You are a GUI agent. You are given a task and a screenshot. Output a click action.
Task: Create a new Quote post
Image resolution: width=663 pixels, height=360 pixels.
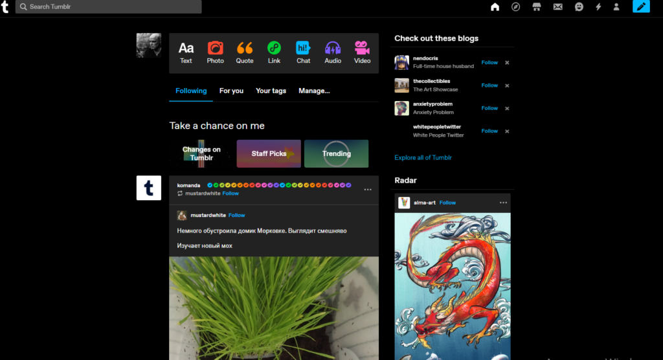[244, 53]
